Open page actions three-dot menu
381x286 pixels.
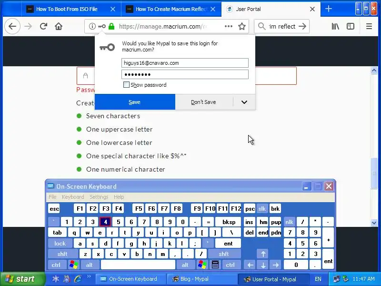click(x=229, y=26)
